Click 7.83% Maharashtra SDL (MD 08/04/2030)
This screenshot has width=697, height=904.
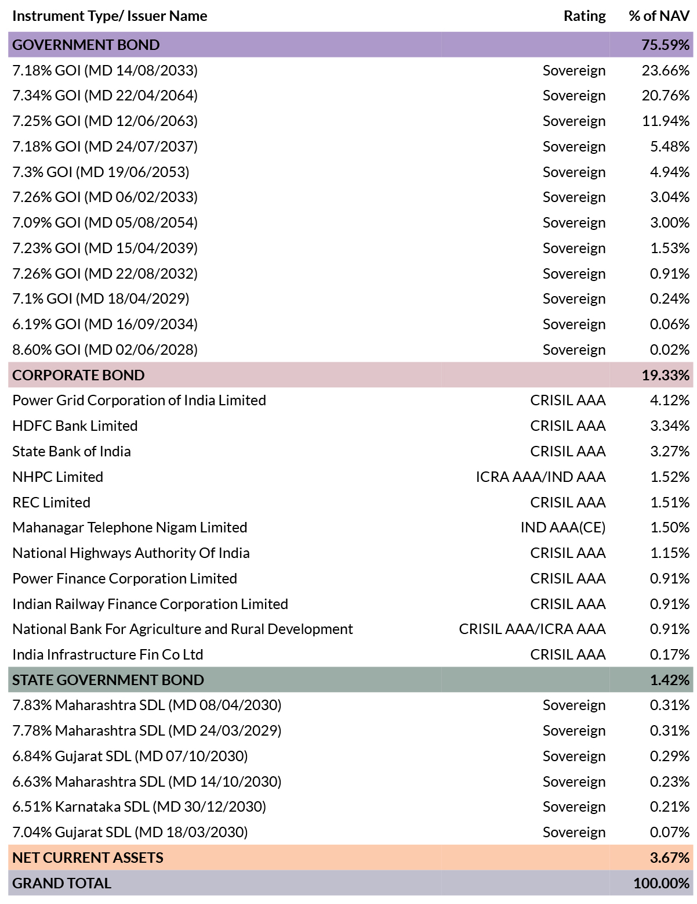[x=147, y=705]
